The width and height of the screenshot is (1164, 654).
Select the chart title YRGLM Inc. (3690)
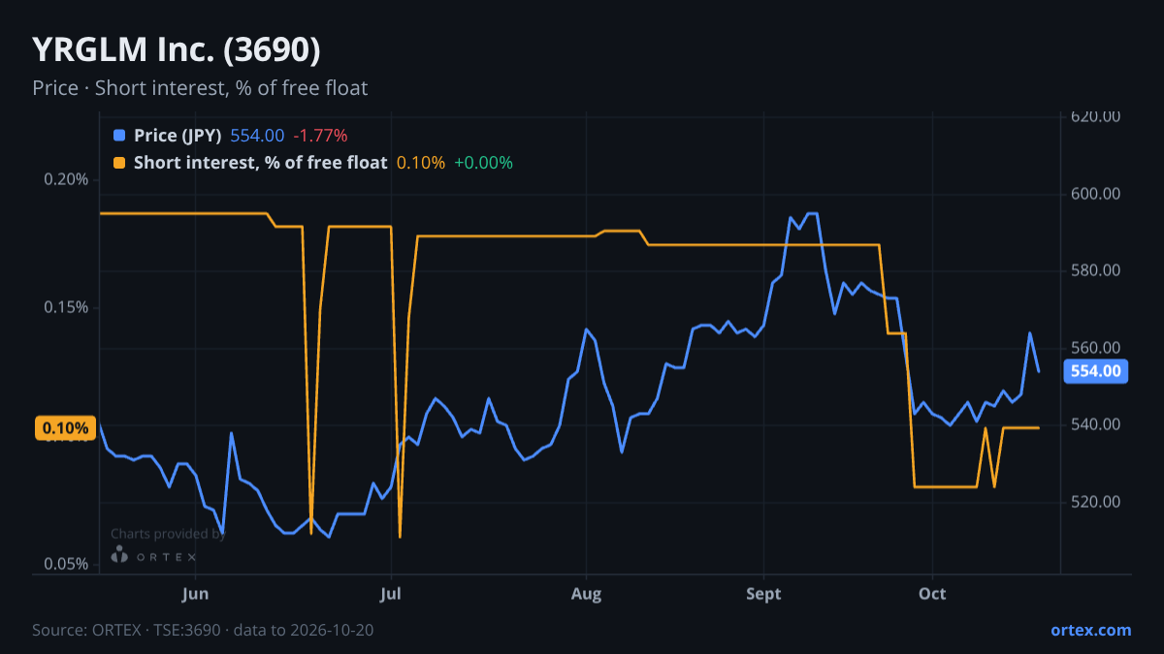(x=177, y=49)
